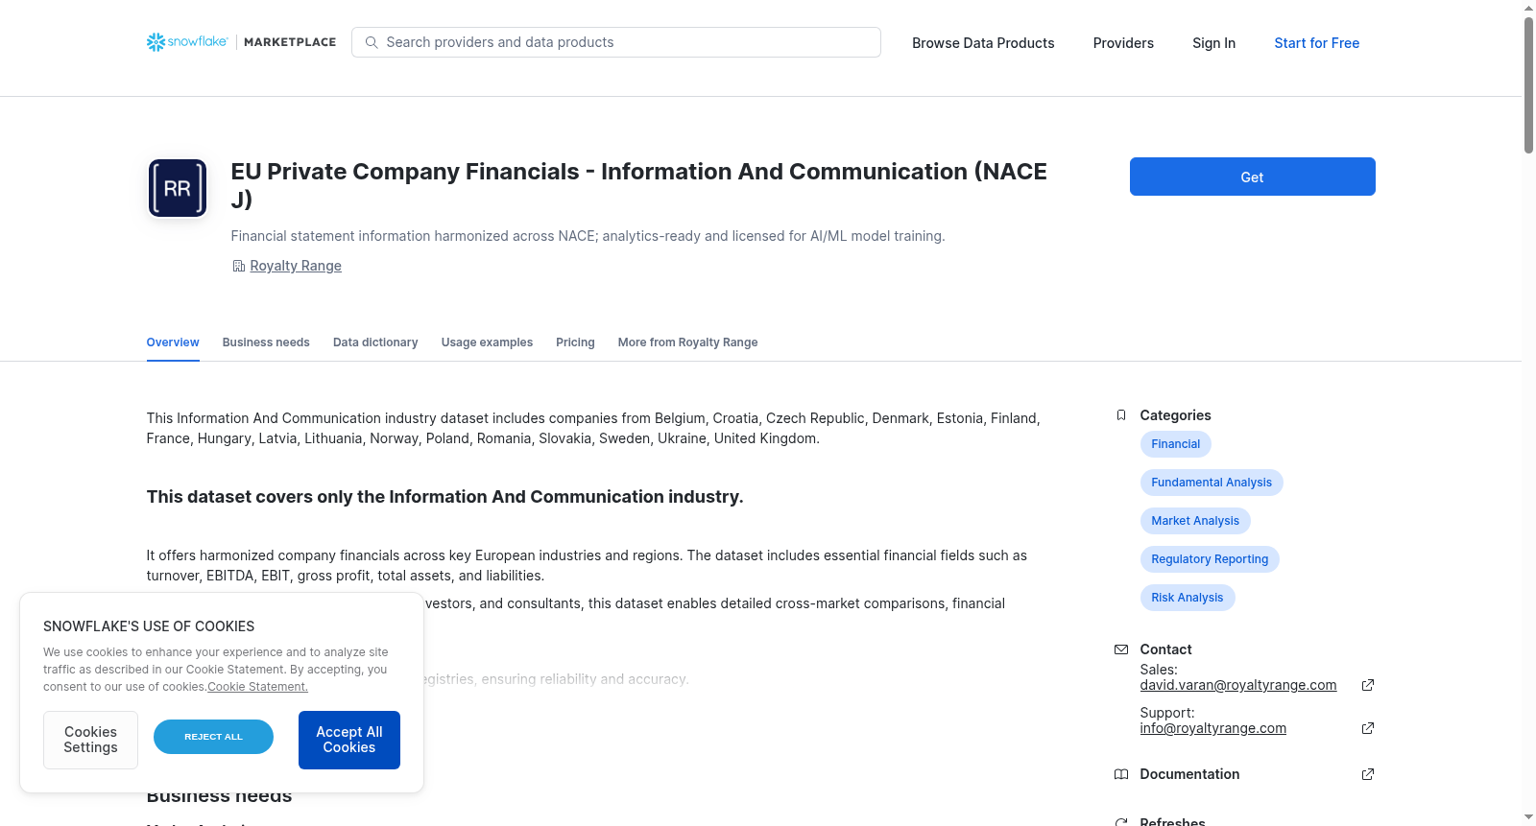The width and height of the screenshot is (1536, 826).
Task: Click the scrollbar down arrow
Action: pos(1528,817)
